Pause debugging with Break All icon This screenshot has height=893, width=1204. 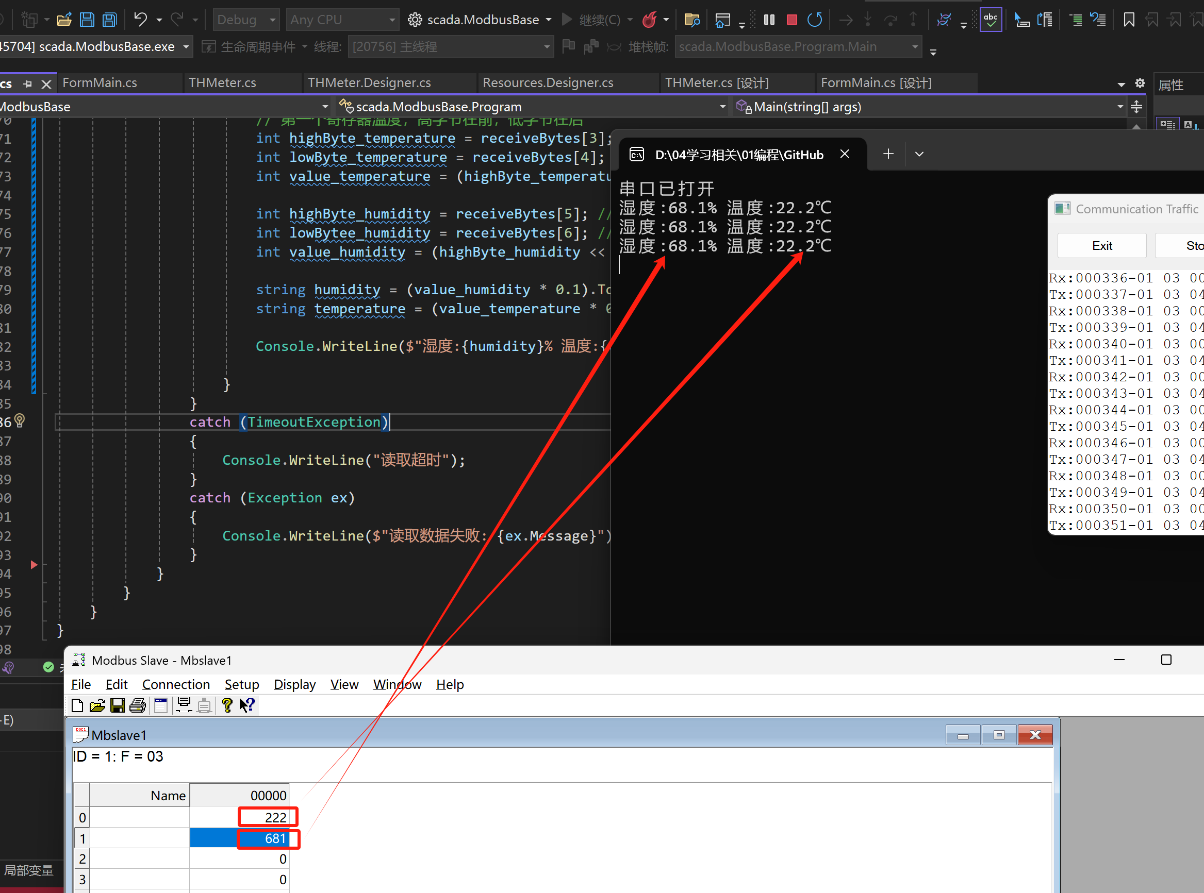[x=769, y=20]
